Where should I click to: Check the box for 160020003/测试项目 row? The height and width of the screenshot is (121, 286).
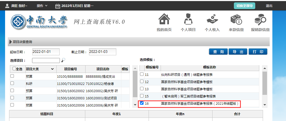click(12, 98)
